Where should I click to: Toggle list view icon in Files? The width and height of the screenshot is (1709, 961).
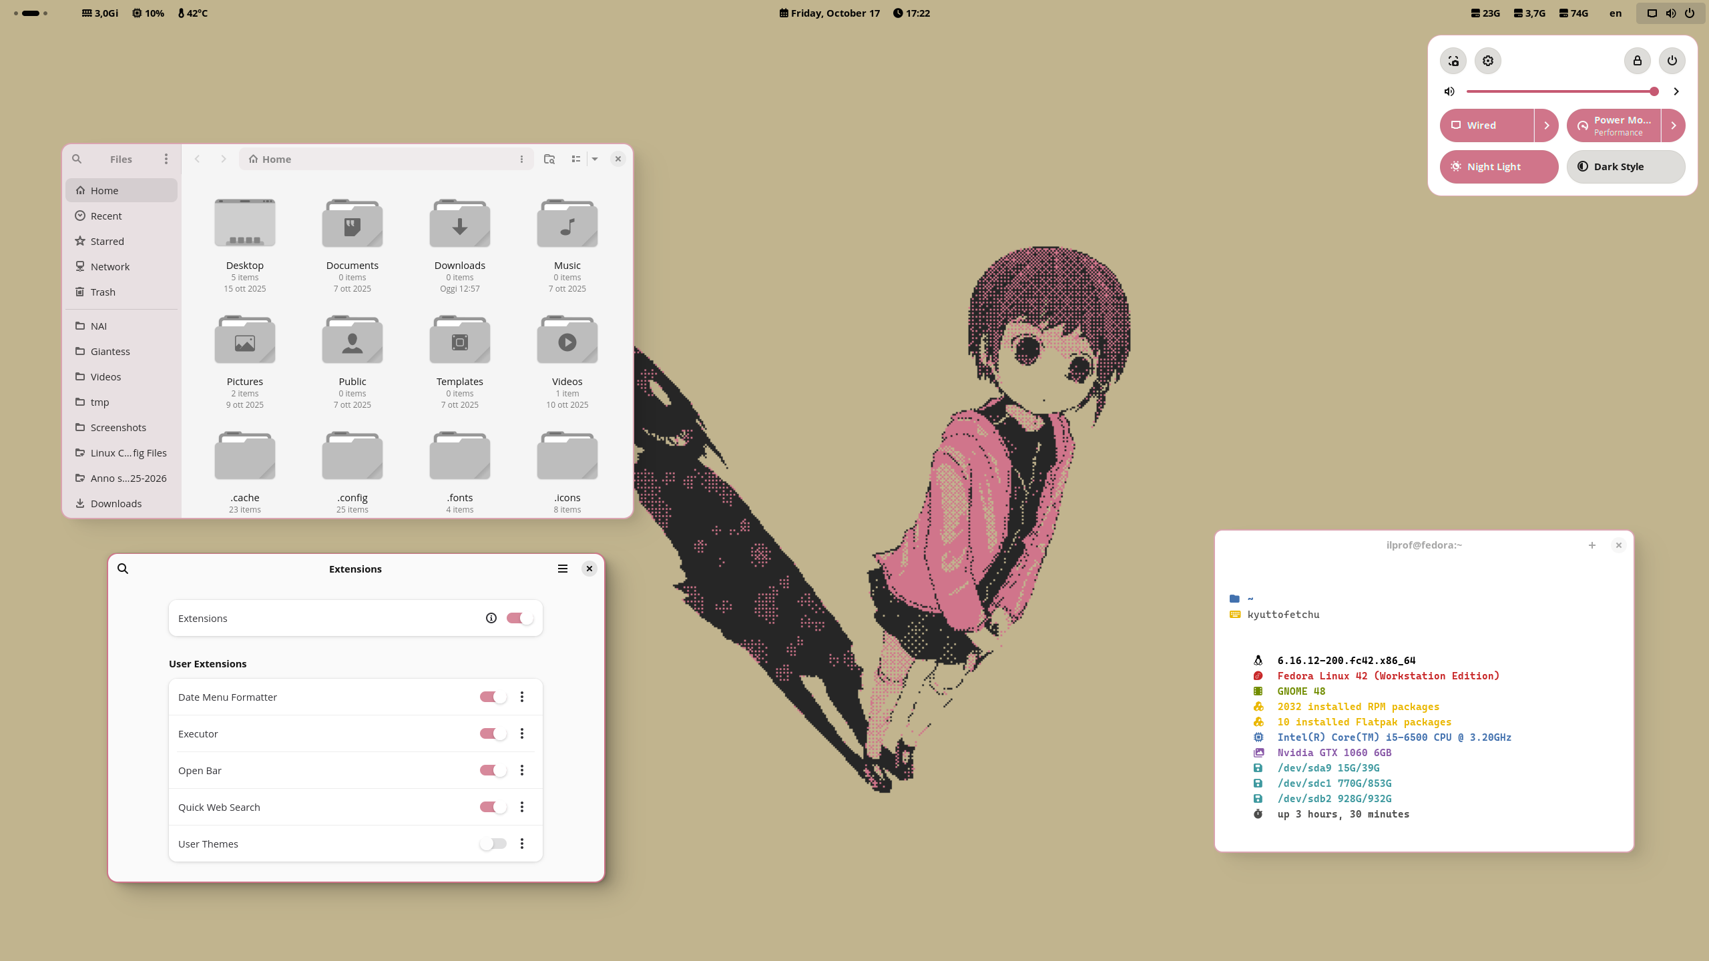tap(576, 159)
